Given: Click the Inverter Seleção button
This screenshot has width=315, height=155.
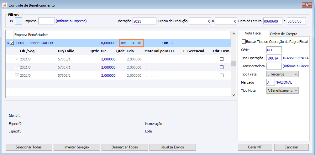Looking at the screenshot, I should (76, 147).
